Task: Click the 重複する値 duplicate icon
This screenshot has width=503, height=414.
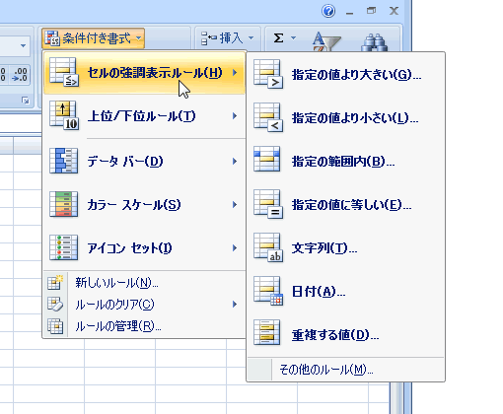Action: (x=267, y=332)
